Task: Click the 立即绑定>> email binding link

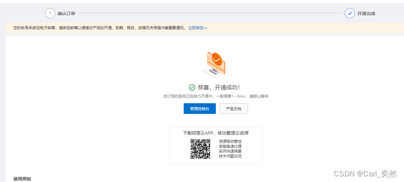Action: click(x=198, y=28)
